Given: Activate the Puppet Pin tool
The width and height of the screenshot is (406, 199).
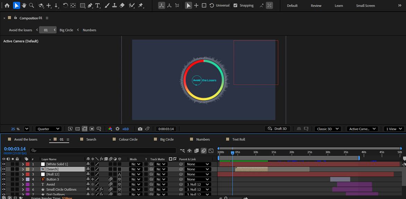Looking at the screenshot, I should click(x=141, y=6).
